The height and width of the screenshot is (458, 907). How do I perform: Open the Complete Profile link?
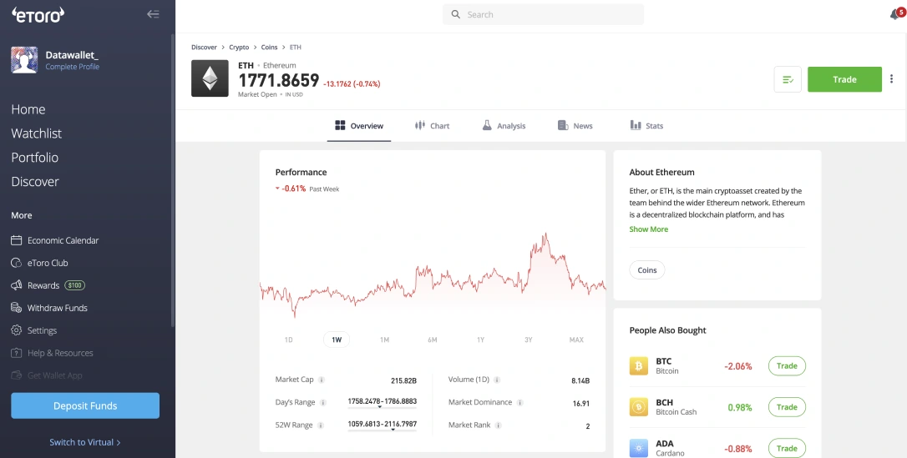73,67
